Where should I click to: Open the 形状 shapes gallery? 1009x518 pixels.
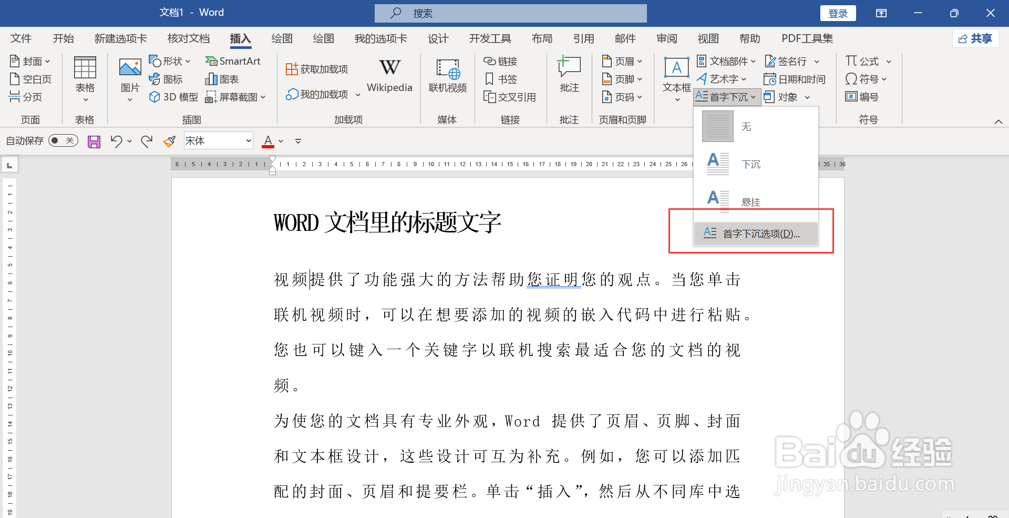click(169, 62)
